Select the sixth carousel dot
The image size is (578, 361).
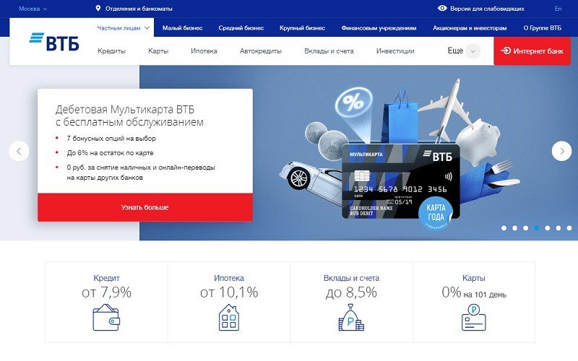[558, 228]
